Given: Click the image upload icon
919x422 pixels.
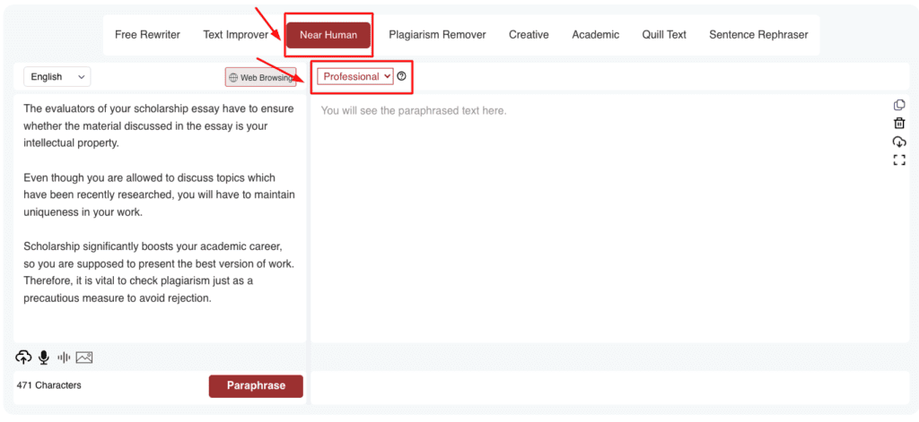Looking at the screenshot, I should click(x=84, y=357).
